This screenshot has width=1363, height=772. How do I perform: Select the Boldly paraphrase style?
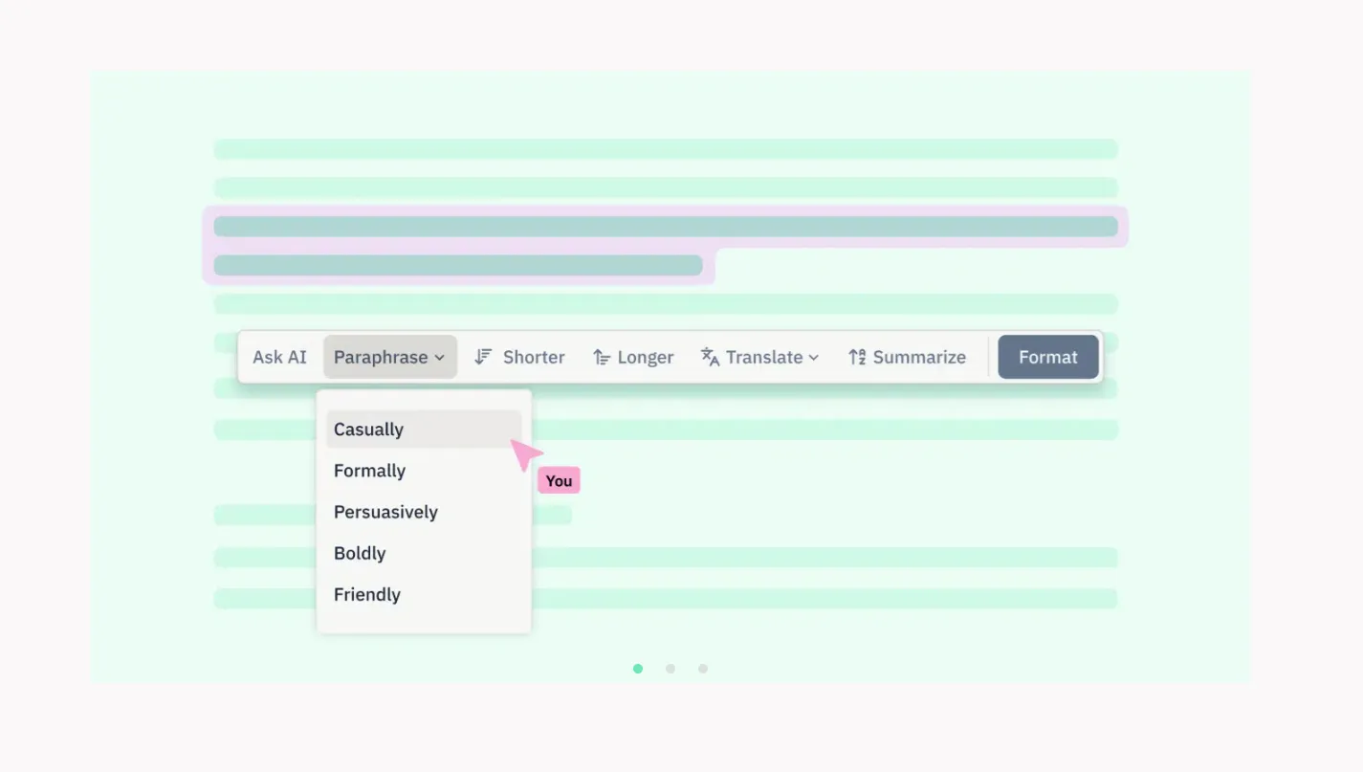[360, 553]
